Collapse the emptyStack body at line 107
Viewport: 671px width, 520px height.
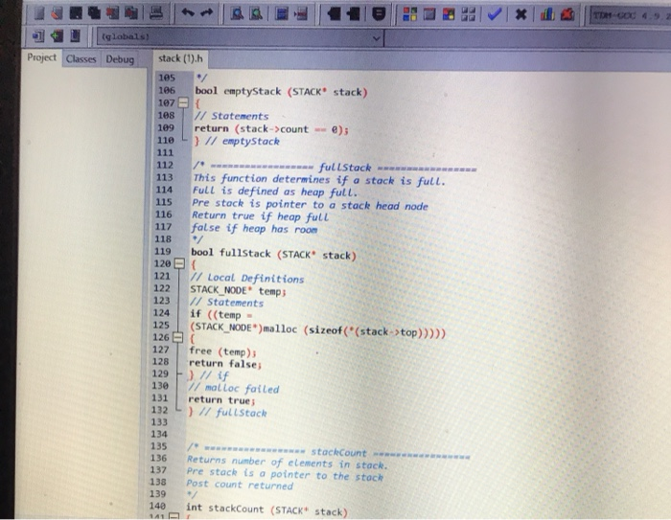183,102
